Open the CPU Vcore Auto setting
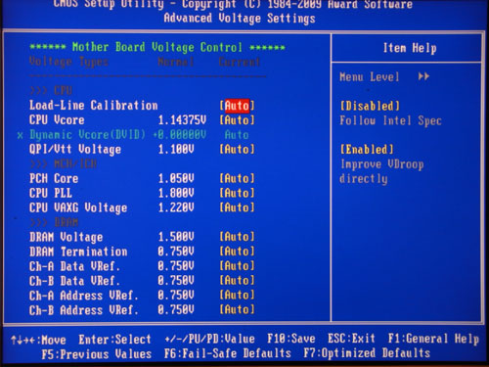This screenshot has width=489, height=367. click(x=237, y=120)
